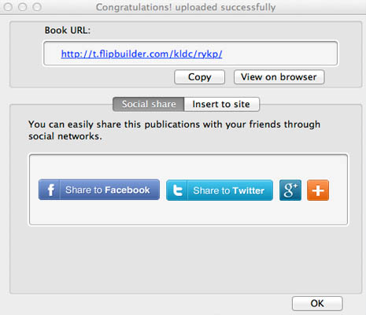This screenshot has height=315, width=366.
Task: Click the Copy button
Action: click(x=199, y=77)
